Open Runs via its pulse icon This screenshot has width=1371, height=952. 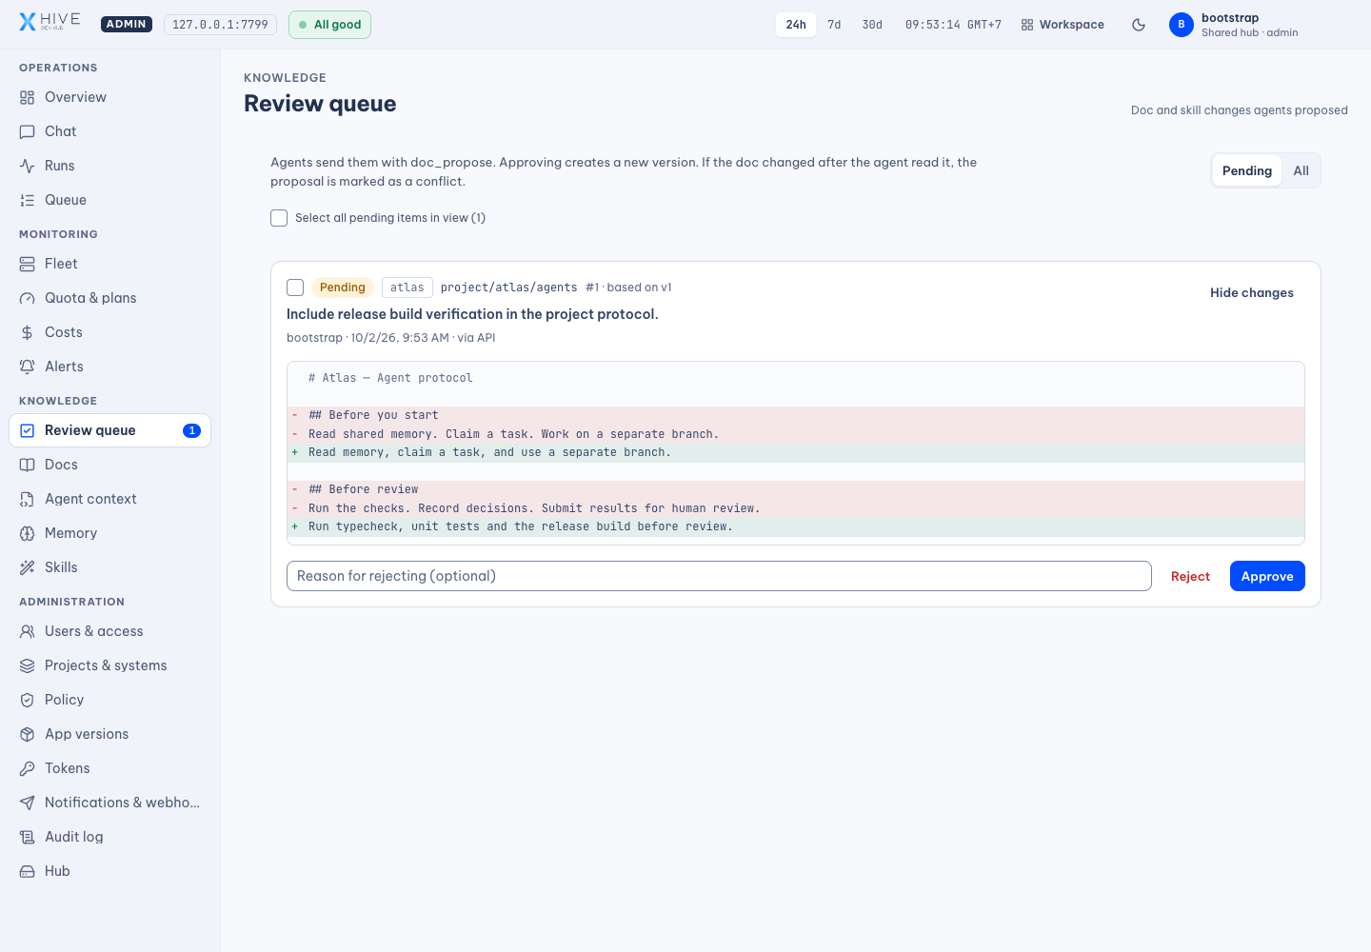28,166
